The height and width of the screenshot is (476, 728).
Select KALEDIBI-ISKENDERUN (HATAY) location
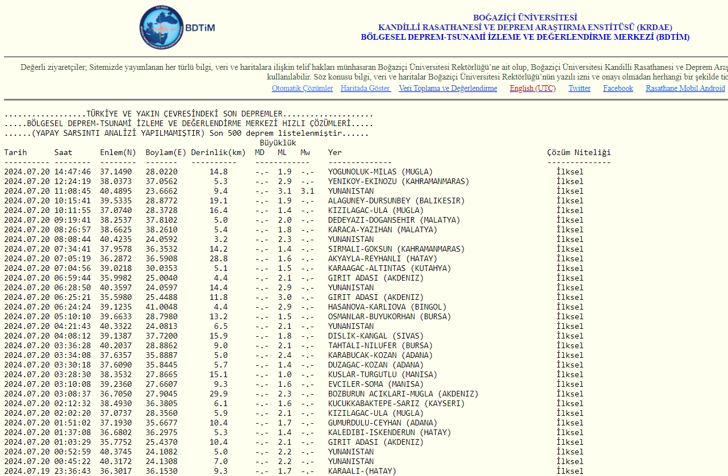coord(390,432)
